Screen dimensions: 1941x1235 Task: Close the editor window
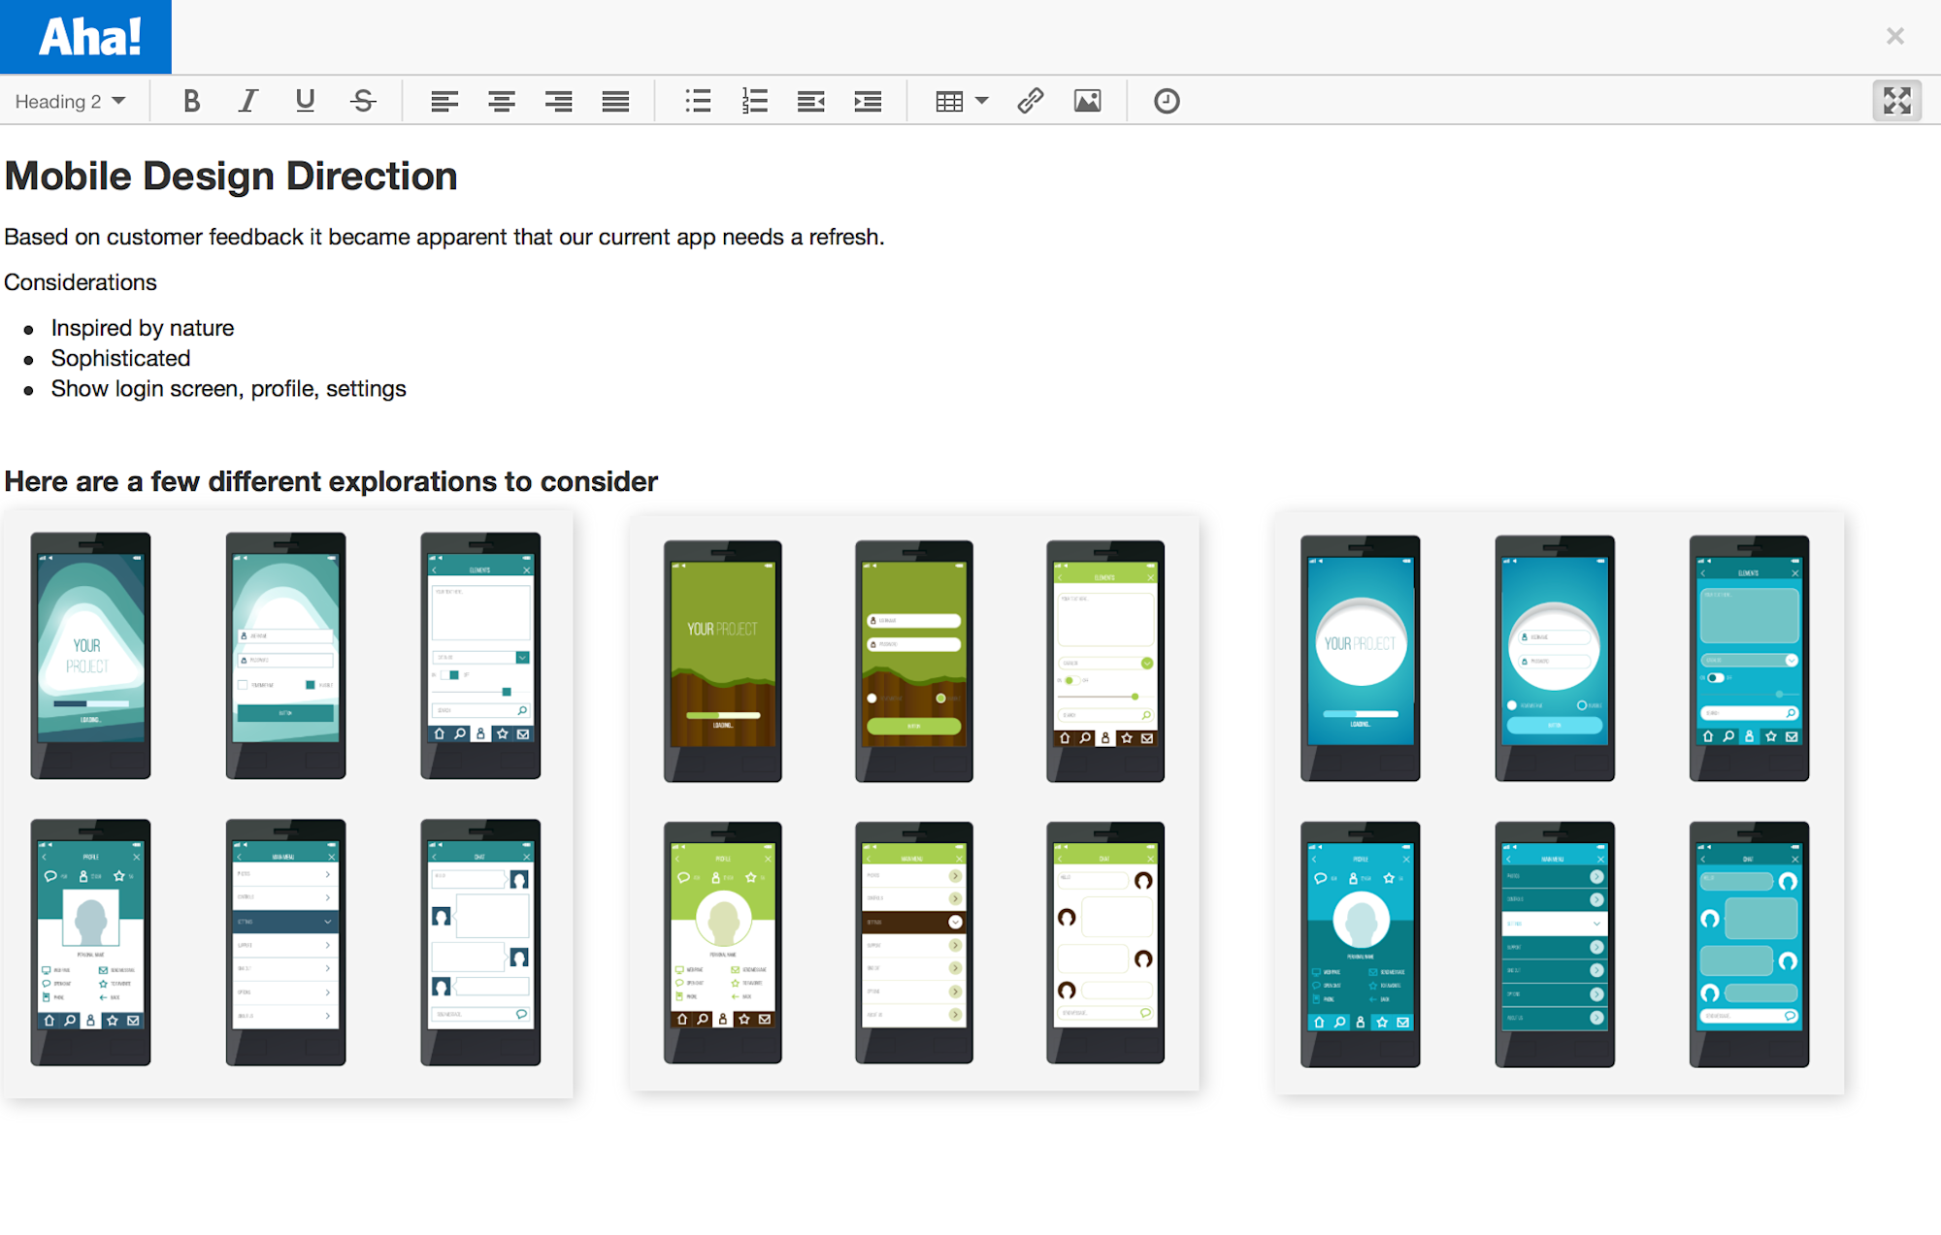click(x=1894, y=36)
